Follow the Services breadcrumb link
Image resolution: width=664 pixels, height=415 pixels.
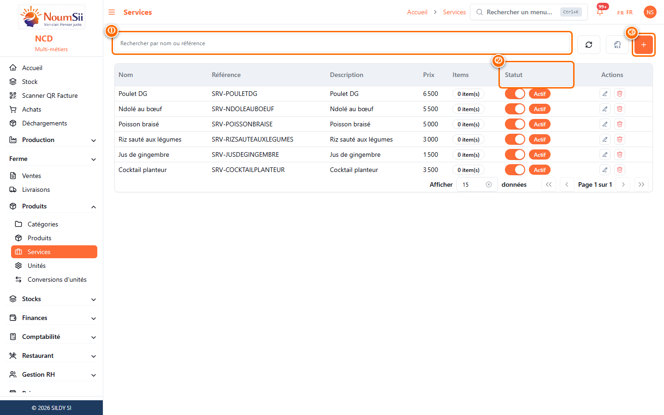click(454, 12)
